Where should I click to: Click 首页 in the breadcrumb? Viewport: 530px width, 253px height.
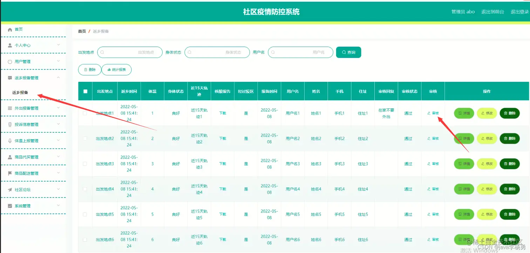tap(82, 31)
